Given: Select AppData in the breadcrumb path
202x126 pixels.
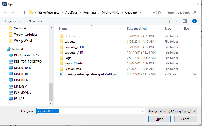Looking at the screenshot, I should [71, 12].
